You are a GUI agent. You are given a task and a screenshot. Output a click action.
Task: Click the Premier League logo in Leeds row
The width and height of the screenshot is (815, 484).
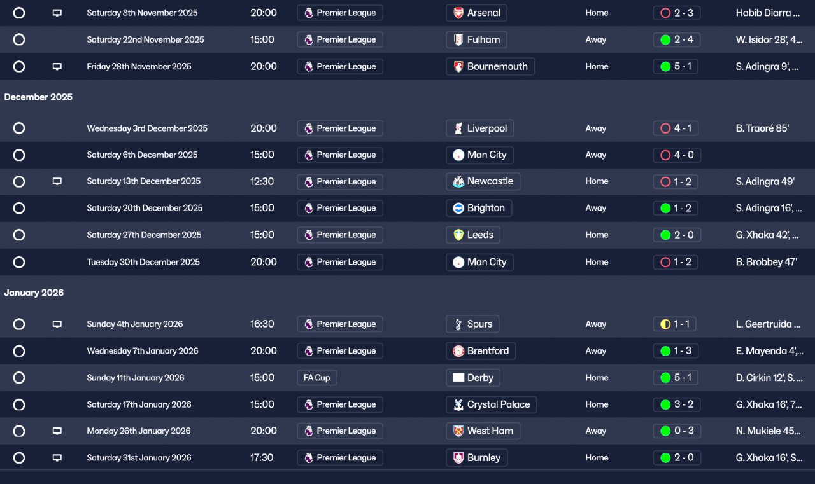click(309, 235)
